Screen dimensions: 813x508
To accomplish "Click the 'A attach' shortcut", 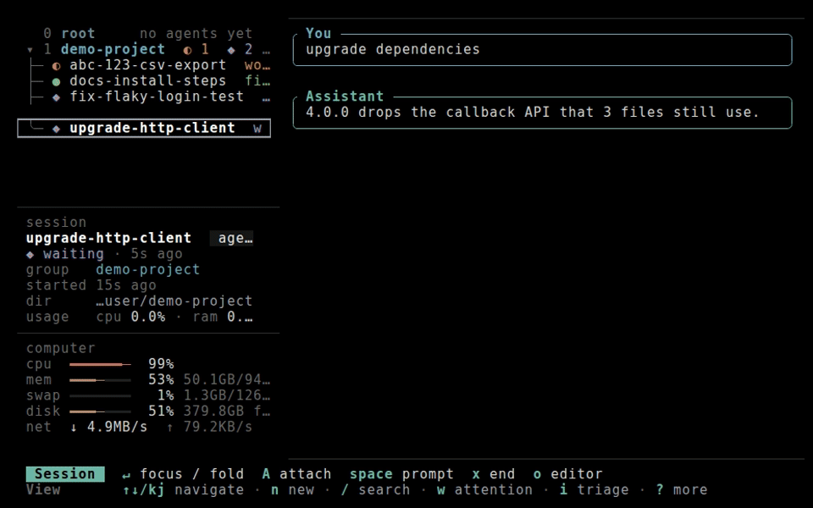I will click(x=296, y=474).
